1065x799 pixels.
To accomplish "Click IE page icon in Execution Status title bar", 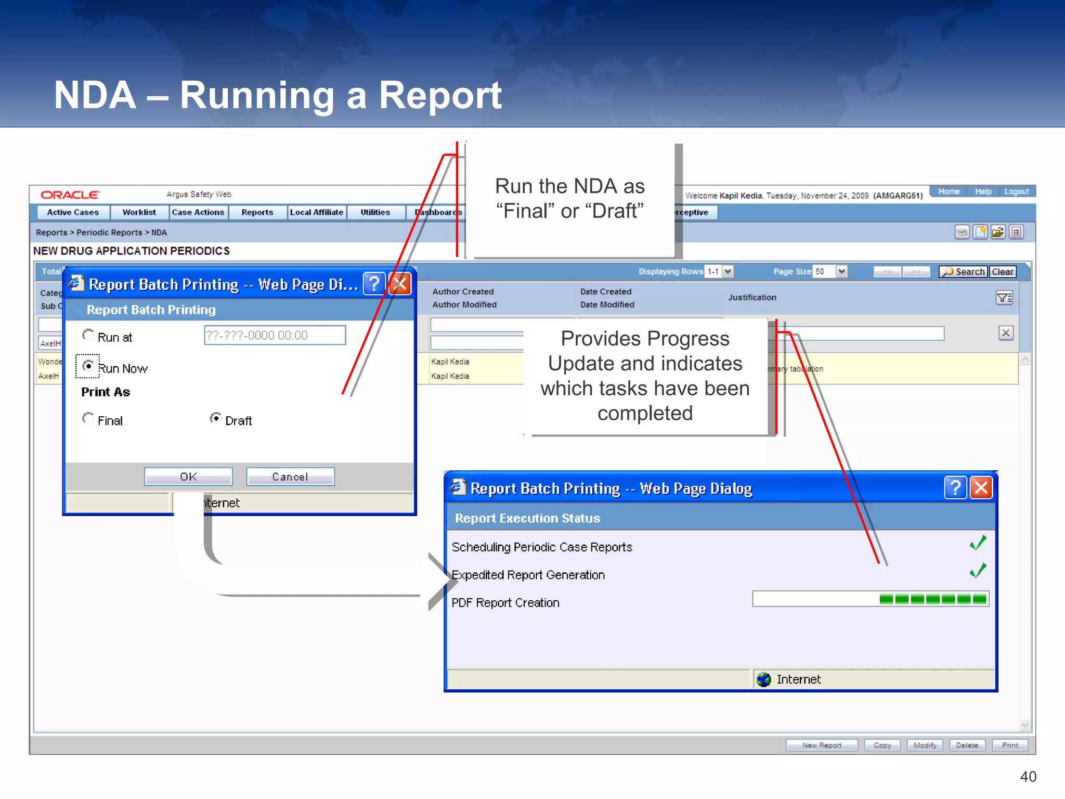I will (x=458, y=487).
